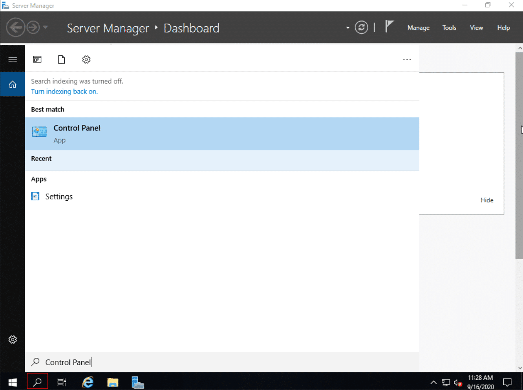Screen dimensions: 523x390
Task: Open the settings gear in search sidebar
Action: (x=13, y=340)
